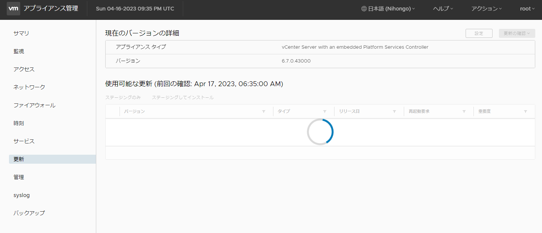Open filter icon for 再起動要求 column

[464, 112]
